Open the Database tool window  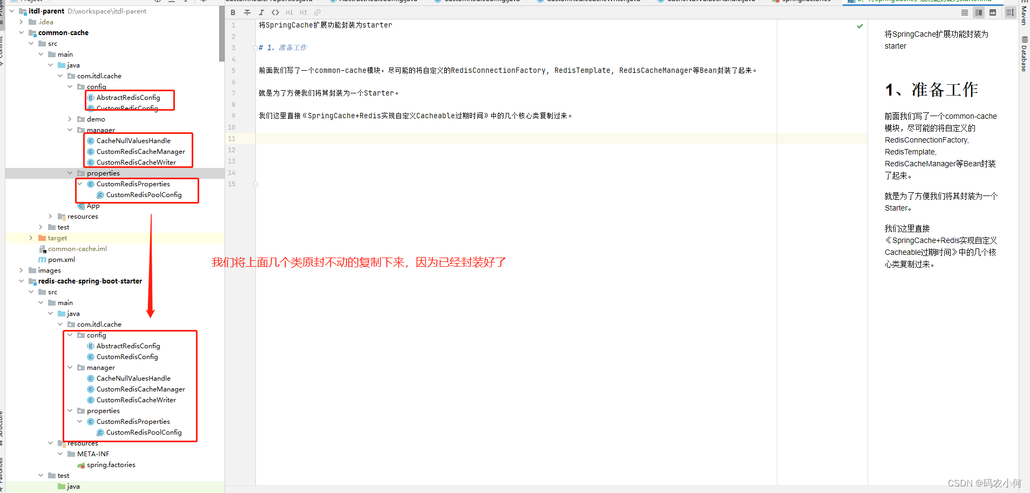point(1024,53)
